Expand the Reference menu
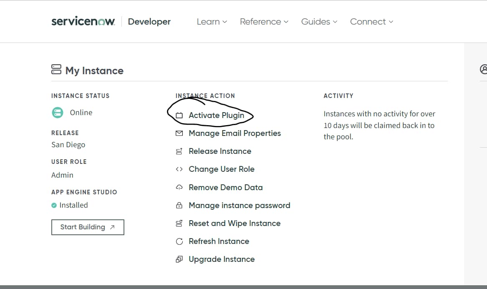The image size is (487, 289). tap(264, 22)
